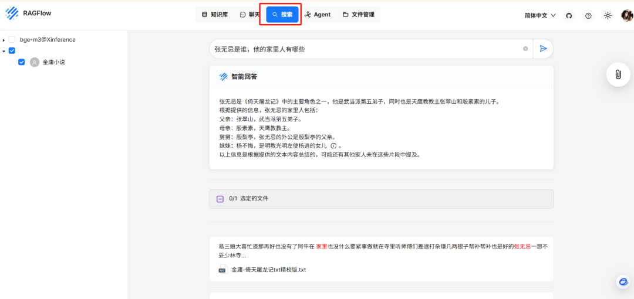Collapse the unnamed checked tree node
Screen dimensions: 634x299
coord(4,51)
